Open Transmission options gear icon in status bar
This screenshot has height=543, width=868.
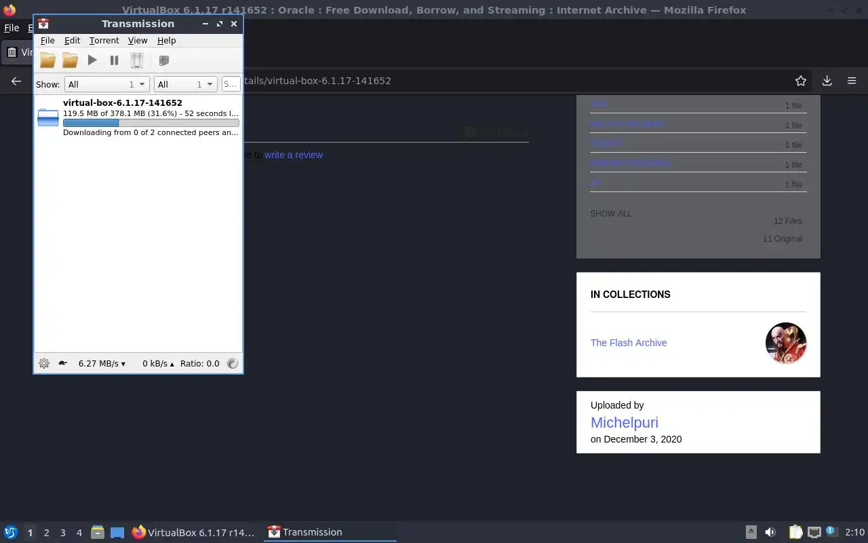point(44,363)
